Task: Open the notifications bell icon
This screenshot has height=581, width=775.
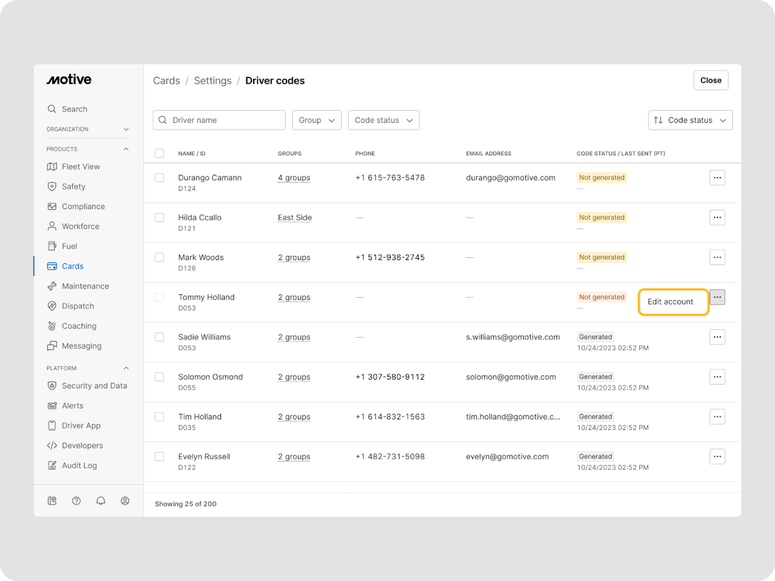Action: pyautogui.click(x=101, y=501)
